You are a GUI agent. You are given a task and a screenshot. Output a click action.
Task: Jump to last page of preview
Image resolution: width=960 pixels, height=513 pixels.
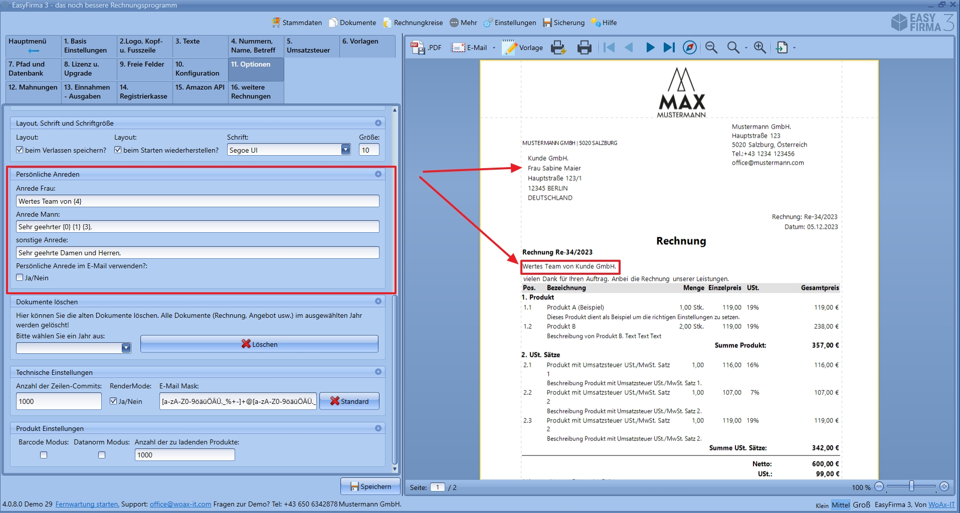tap(669, 48)
